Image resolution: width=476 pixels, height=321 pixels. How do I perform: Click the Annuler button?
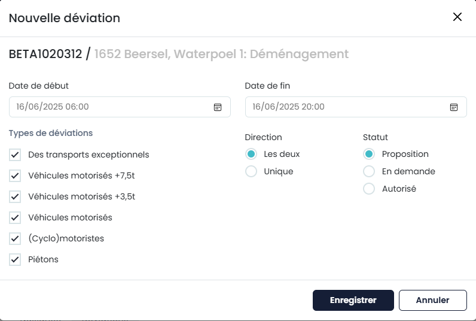tap(433, 300)
